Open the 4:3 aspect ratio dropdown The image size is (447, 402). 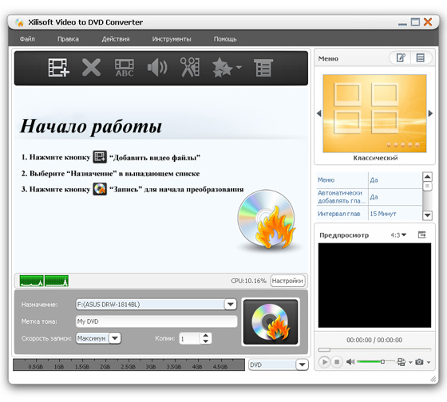point(398,235)
